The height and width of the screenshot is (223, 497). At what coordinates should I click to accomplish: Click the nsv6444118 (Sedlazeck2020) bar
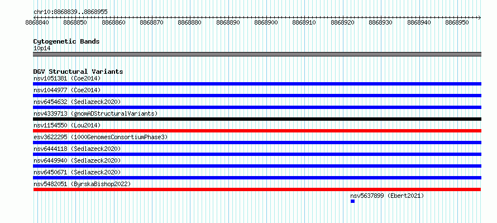257,154
